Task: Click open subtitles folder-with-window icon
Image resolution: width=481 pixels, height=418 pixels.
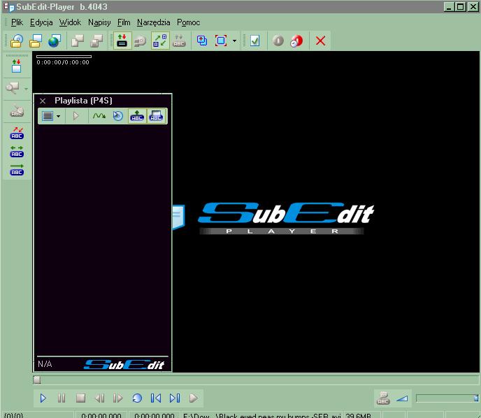Action: coord(36,41)
